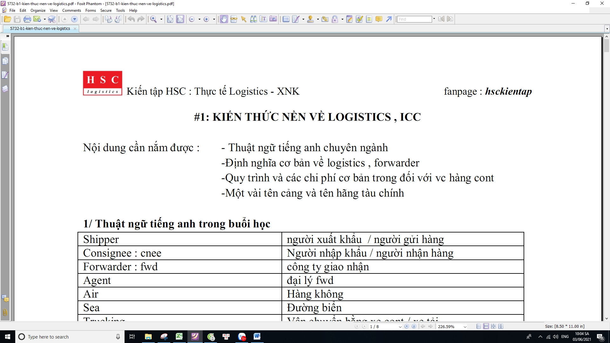
Task: Go to next page in status bar
Action: click(407, 326)
